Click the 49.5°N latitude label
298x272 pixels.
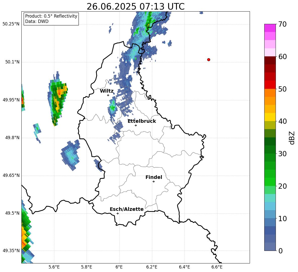[x=12, y=213]
